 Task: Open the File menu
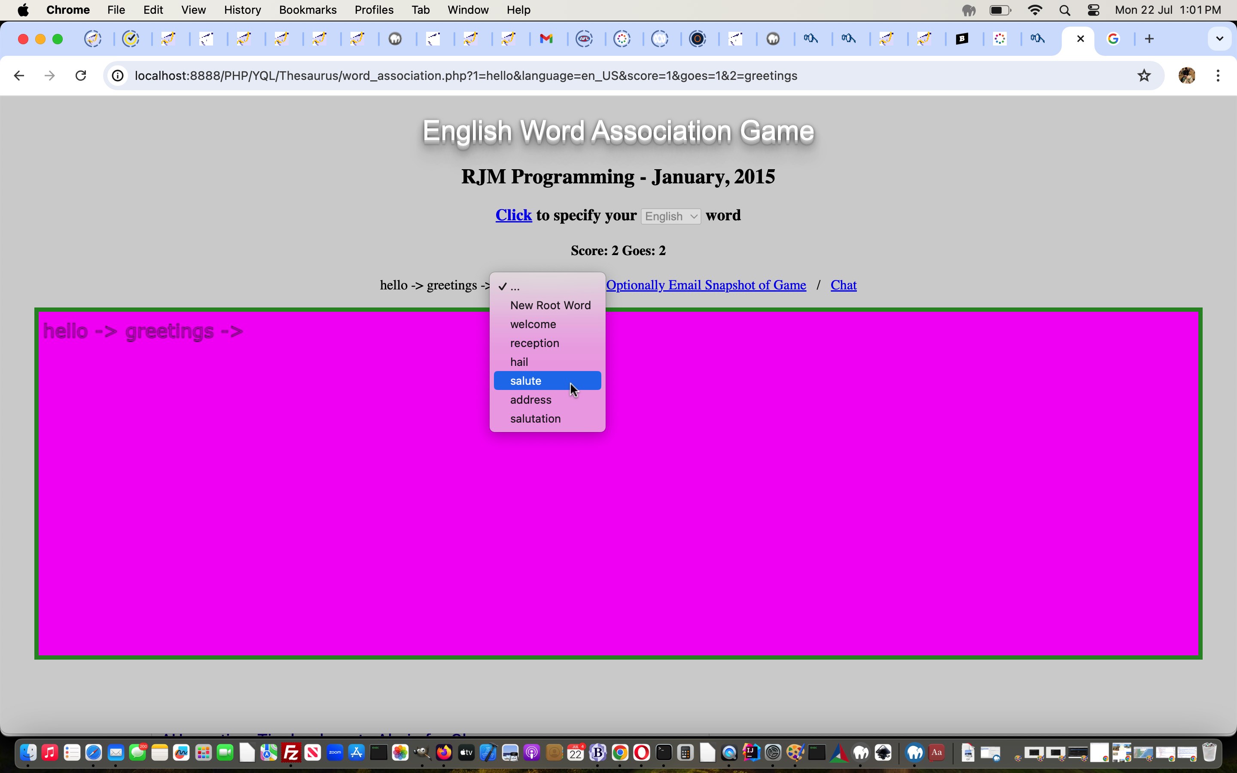click(116, 10)
